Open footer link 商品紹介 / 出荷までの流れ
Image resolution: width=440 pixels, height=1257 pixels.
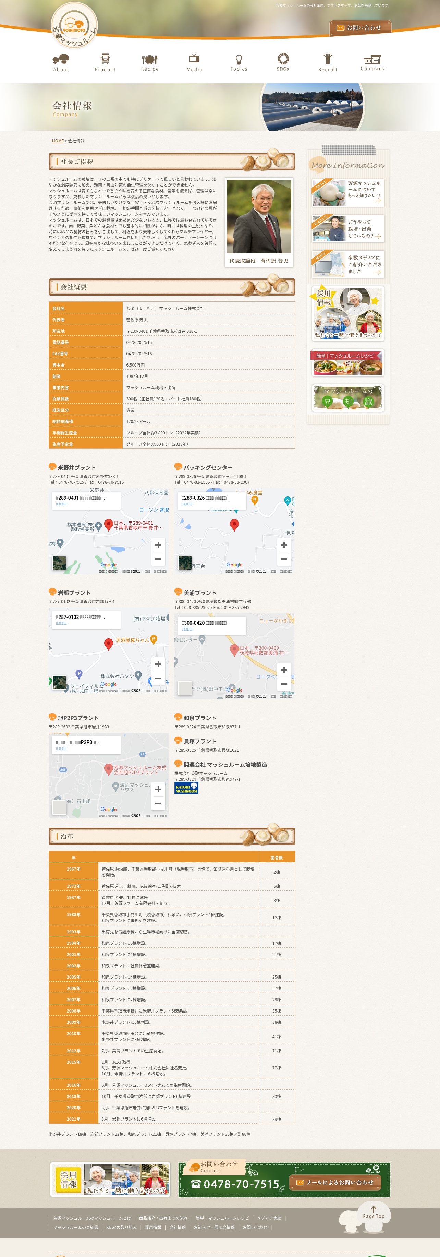163,1218
